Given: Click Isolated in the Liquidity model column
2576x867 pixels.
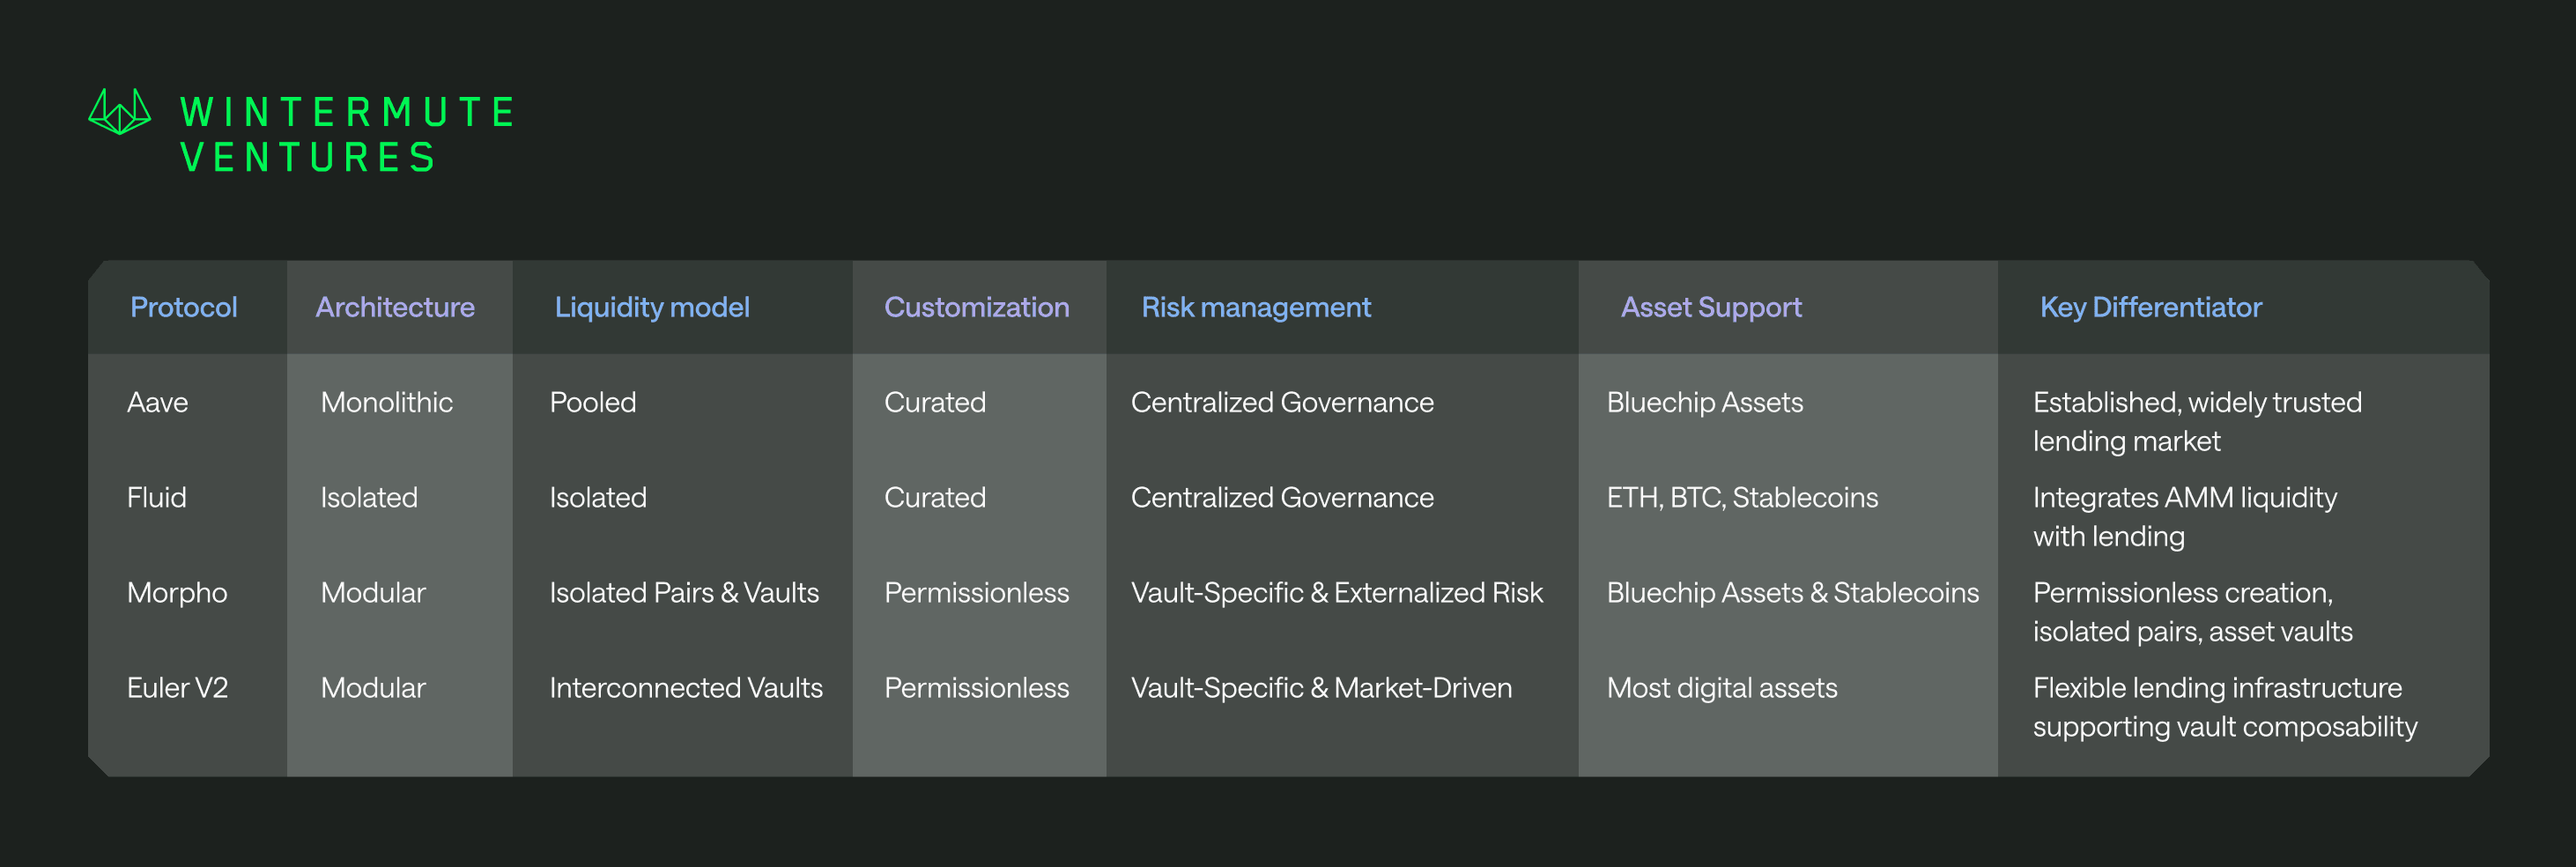Looking at the screenshot, I should (x=598, y=497).
